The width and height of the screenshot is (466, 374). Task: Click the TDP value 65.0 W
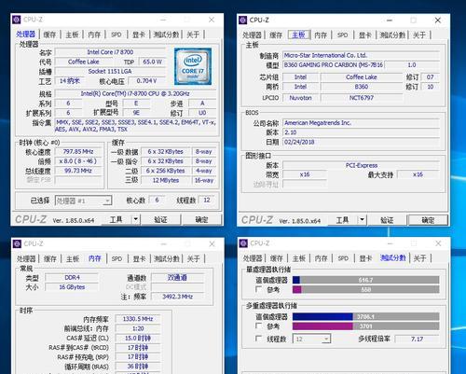(152, 62)
